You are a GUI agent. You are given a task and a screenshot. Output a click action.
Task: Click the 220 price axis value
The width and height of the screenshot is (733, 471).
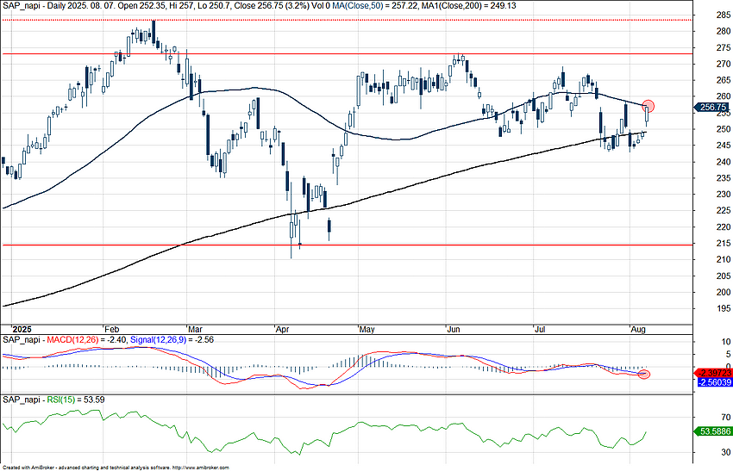pyautogui.click(x=724, y=226)
